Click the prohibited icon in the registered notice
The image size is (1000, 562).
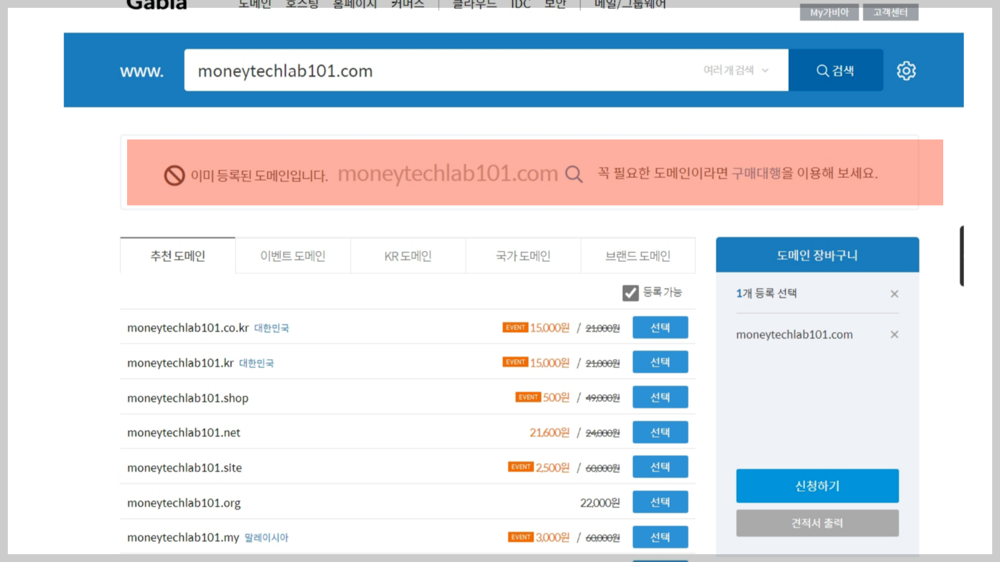[174, 175]
